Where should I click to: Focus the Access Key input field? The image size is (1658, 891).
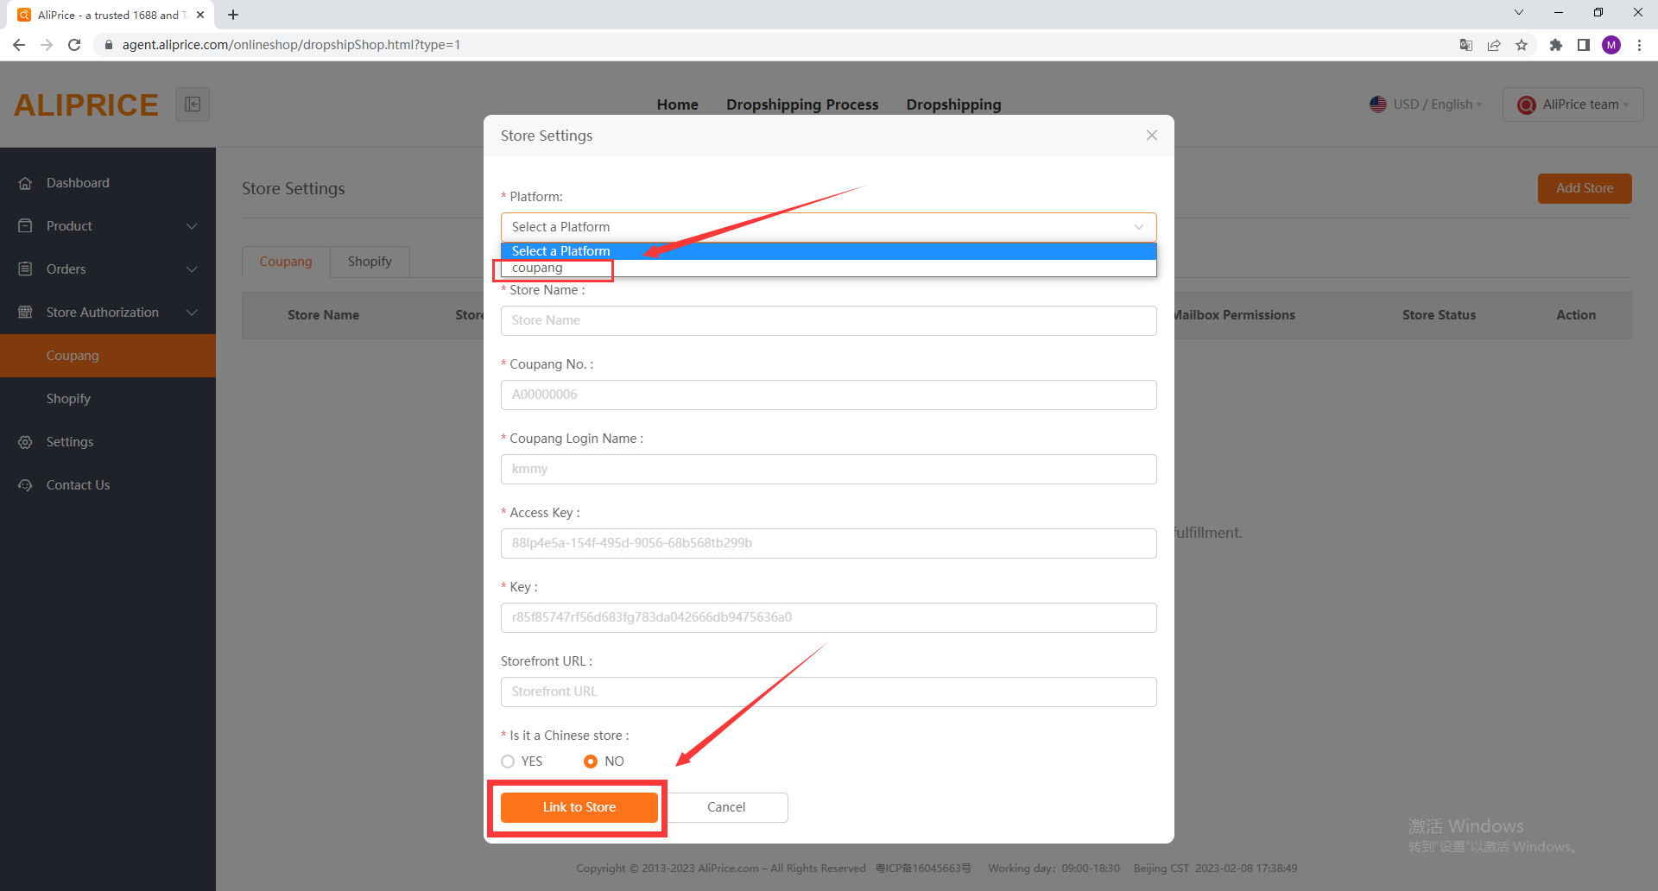(829, 543)
